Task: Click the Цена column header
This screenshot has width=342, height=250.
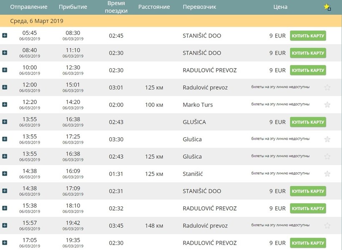Action: click(280, 7)
